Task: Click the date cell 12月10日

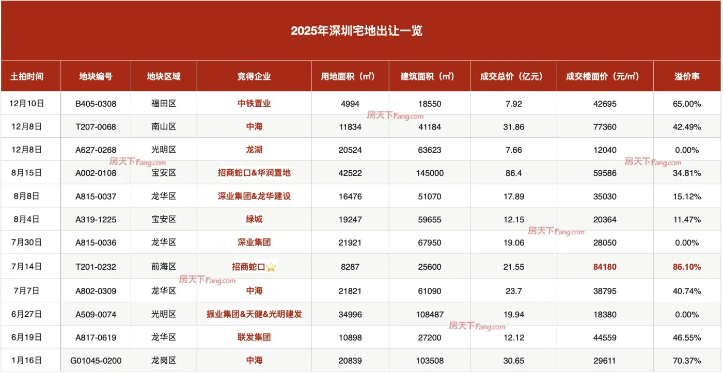Action: click(27, 104)
